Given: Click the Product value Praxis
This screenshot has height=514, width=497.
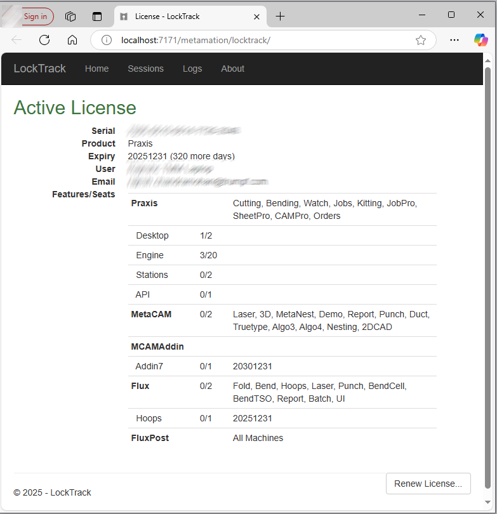Looking at the screenshot, I should pos(140,143).
